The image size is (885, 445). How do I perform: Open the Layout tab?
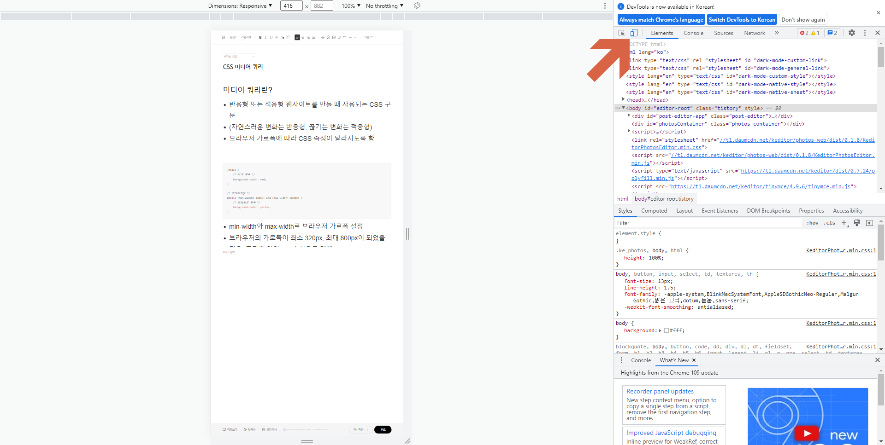(x=684, y=211)
